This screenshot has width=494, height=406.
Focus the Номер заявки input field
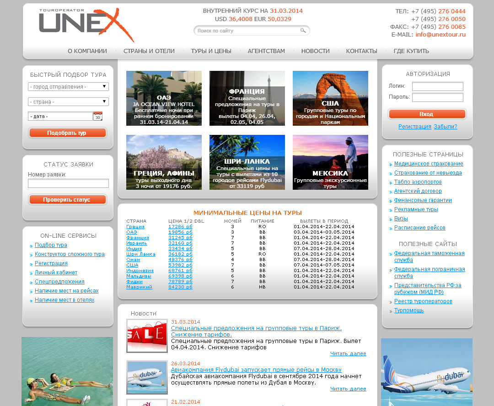point(68,183)
